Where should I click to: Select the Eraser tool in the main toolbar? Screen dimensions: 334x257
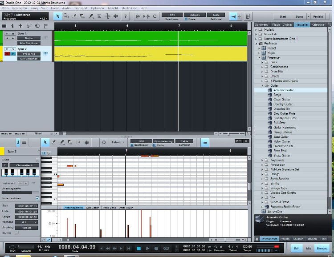click(82, 16)
